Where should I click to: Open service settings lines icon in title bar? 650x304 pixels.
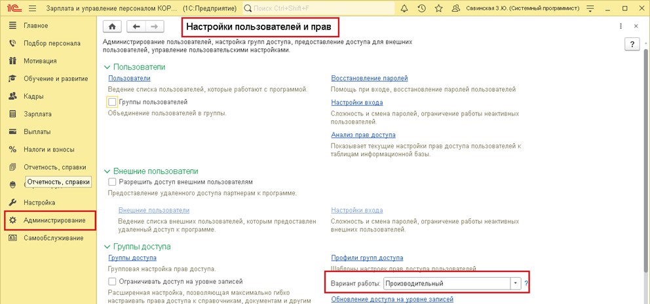point(591,8)
